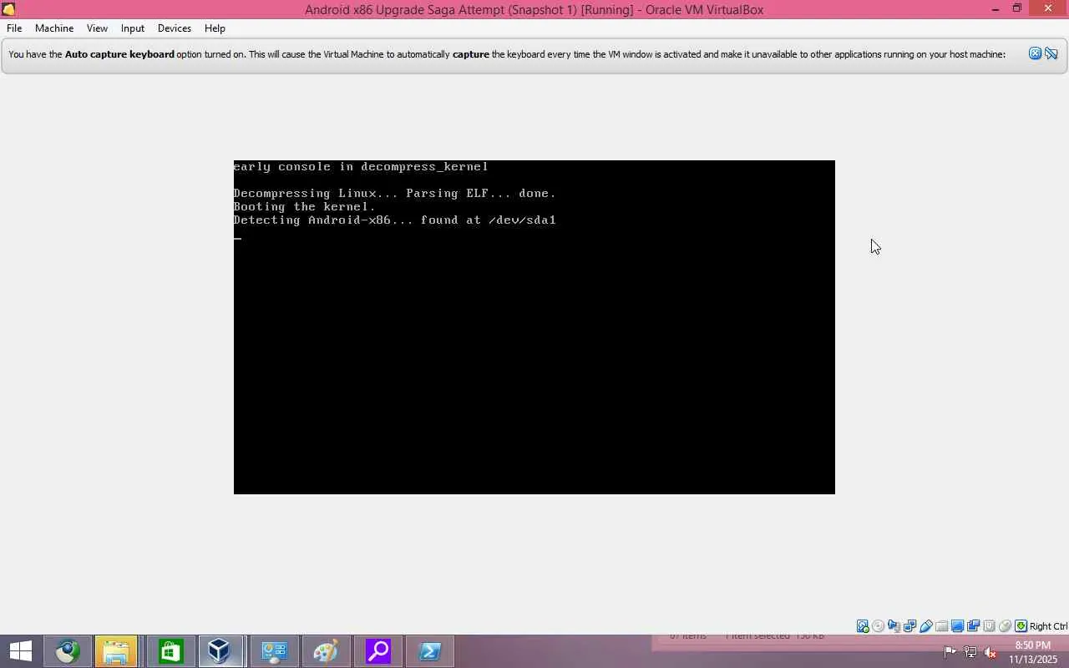Click the CPU virtualization status indicator

tap(989, 626)
